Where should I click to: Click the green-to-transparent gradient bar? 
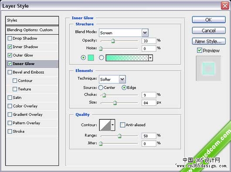coord(127,58)
